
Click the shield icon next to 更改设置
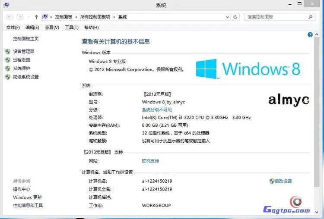coord(272,181)
